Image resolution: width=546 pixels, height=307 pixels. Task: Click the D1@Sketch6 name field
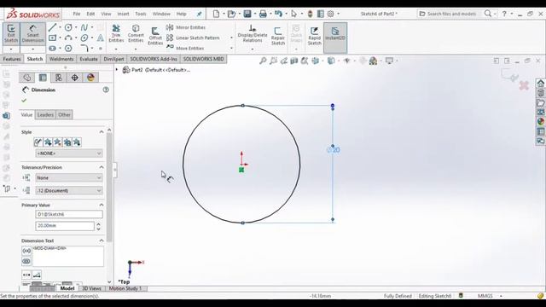(x=69, y=214)
